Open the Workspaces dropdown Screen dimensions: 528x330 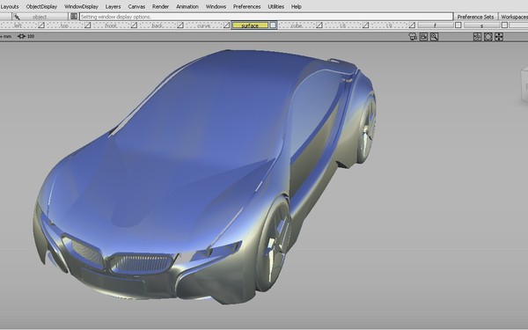pyautogui.click(x=513, y=17)
